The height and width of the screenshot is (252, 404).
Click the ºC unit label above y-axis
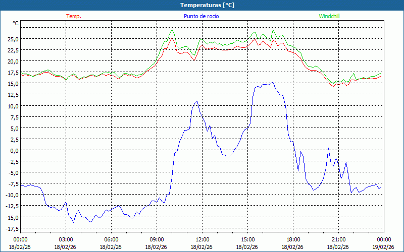point(15,23)
